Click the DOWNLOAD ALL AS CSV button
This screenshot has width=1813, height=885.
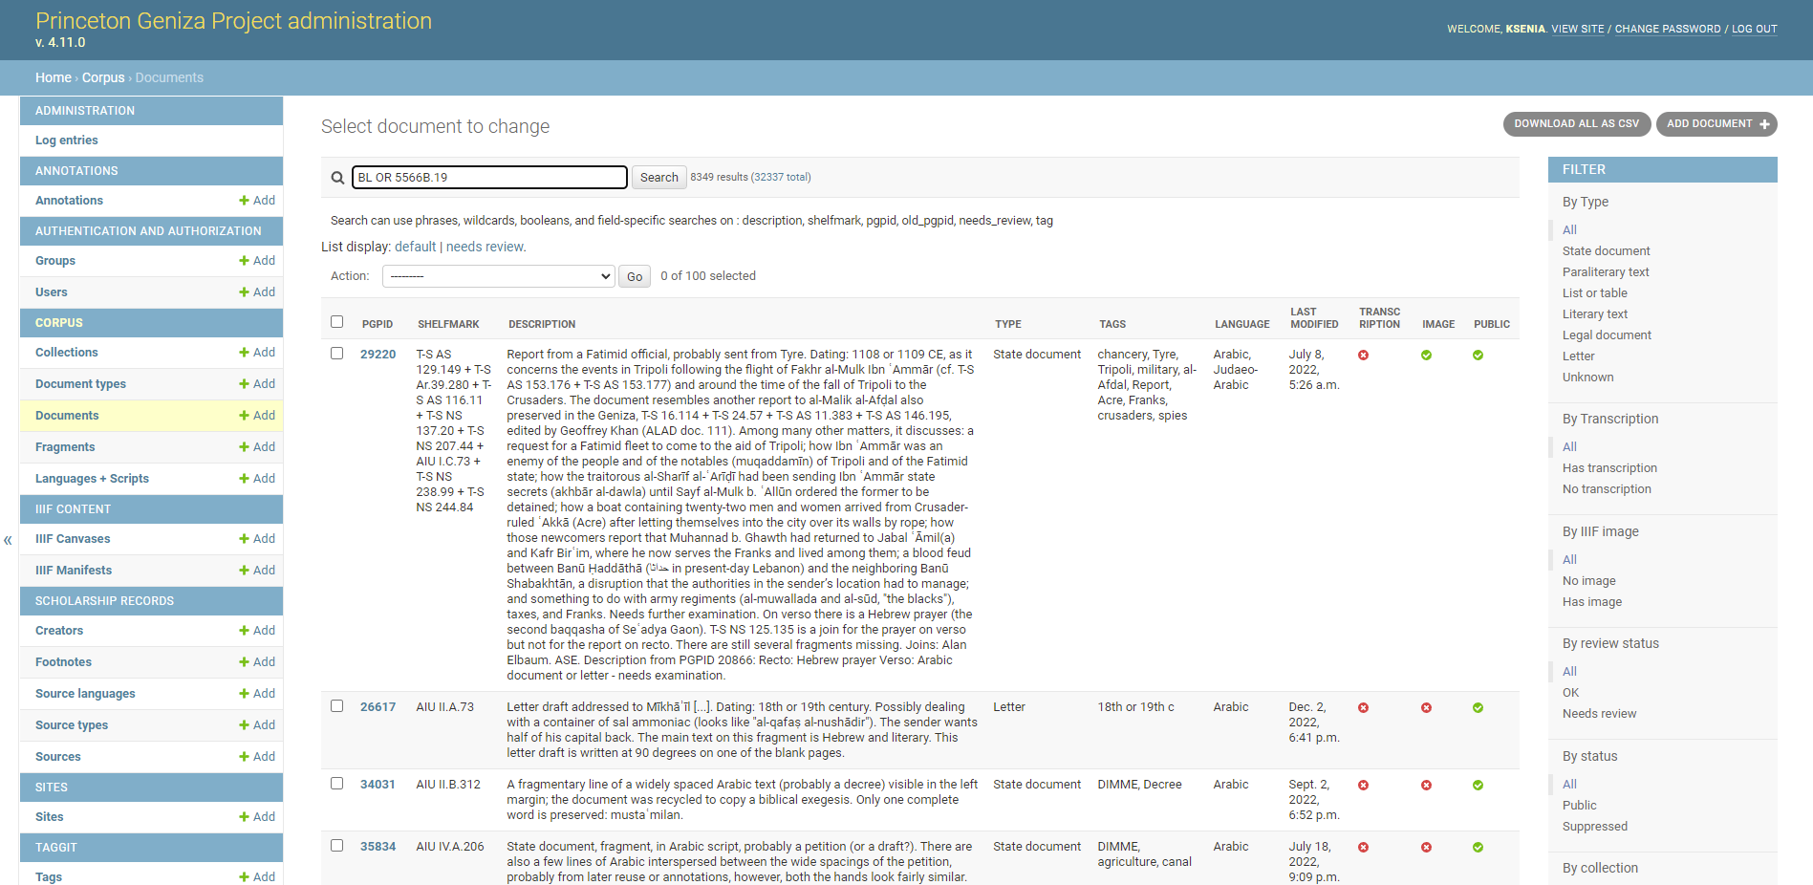pyautogui.click(x=1576, y=123)
